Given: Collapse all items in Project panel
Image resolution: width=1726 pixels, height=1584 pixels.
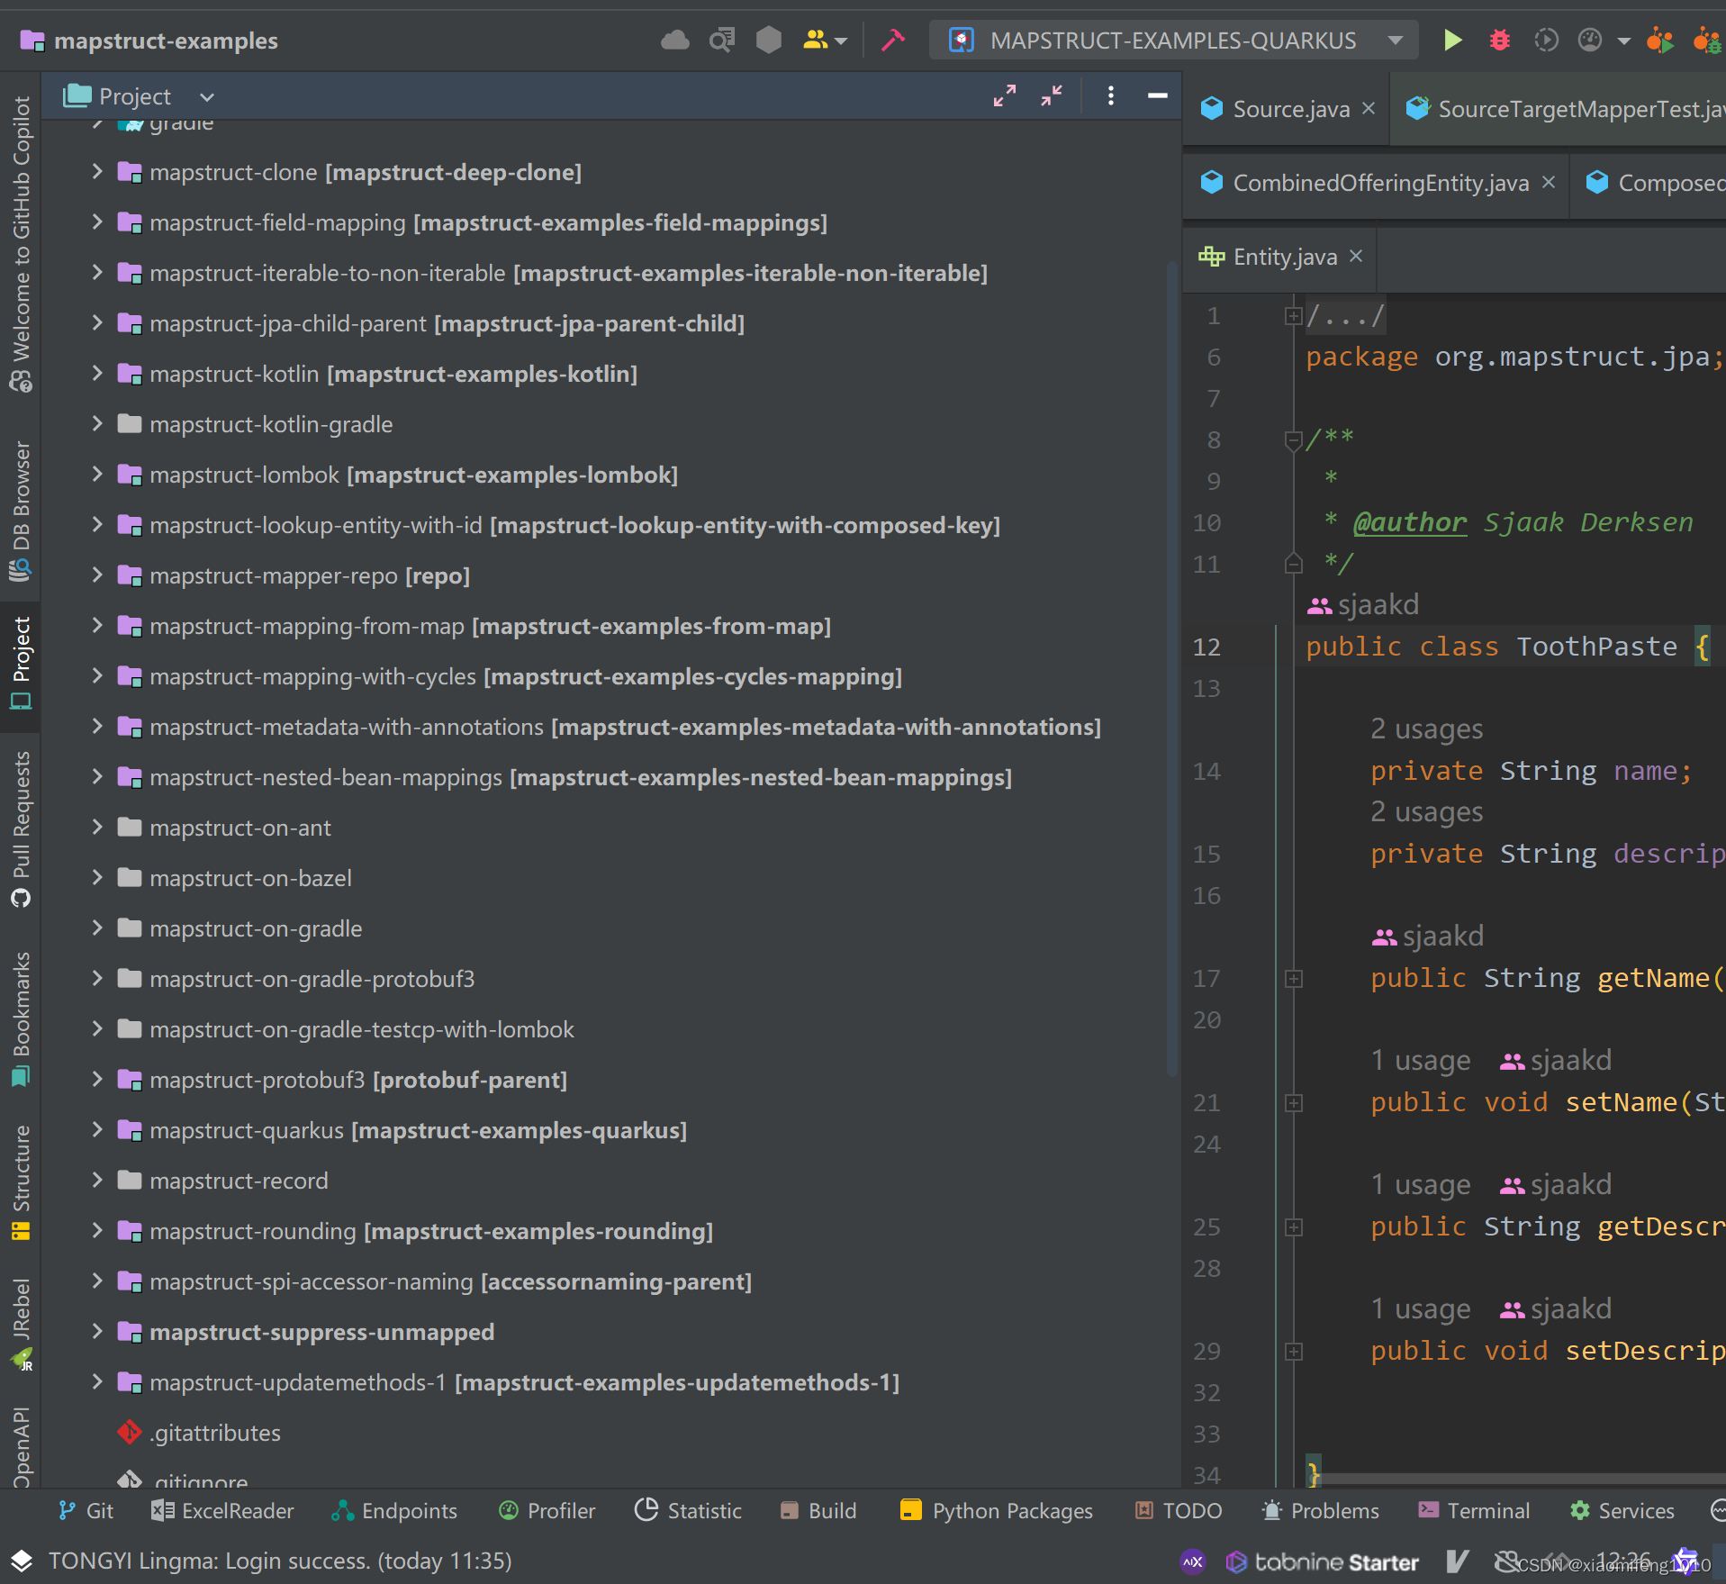Looking at the screenshot, I should [x=1052, y=95].
